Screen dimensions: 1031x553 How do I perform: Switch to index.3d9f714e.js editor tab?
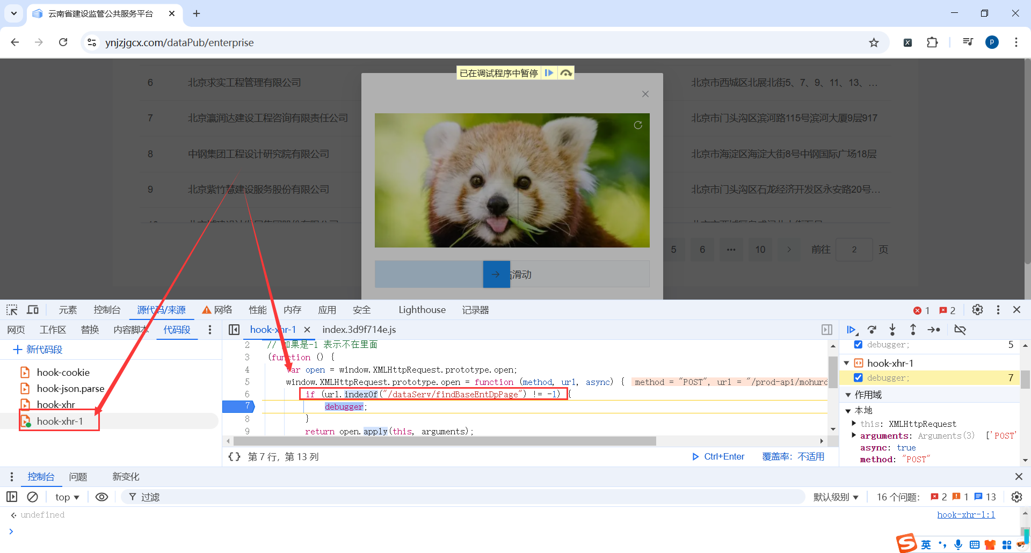[x=359, y=330]
